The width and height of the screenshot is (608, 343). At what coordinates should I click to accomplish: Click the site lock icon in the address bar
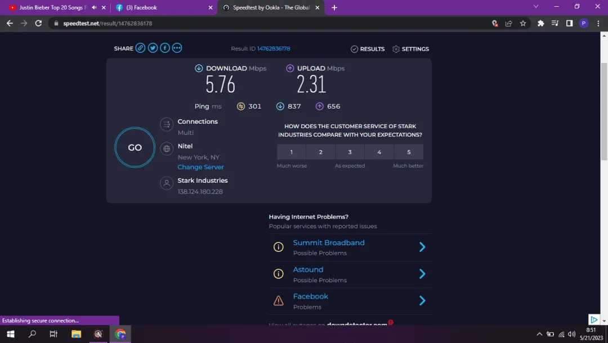click(x=56, y=23)
